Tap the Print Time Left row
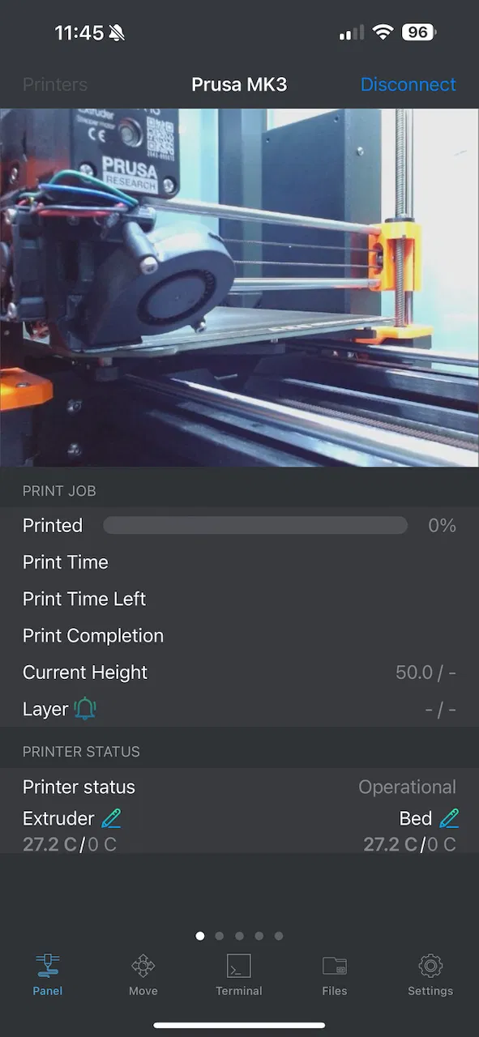 pyautogui.click(x=239, y=599)
